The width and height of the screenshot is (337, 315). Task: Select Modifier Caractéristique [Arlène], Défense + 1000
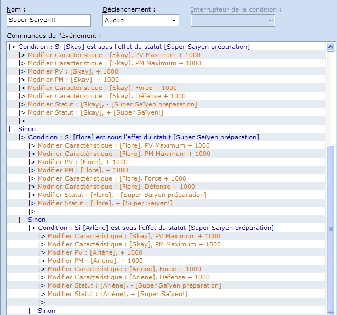167,277
